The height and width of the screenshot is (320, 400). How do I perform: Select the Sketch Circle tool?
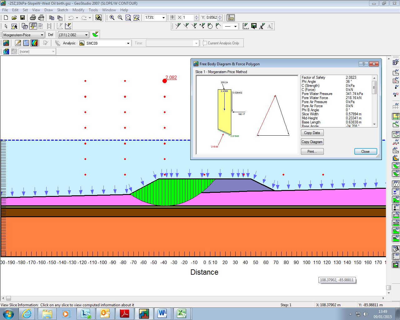point(210,26)
